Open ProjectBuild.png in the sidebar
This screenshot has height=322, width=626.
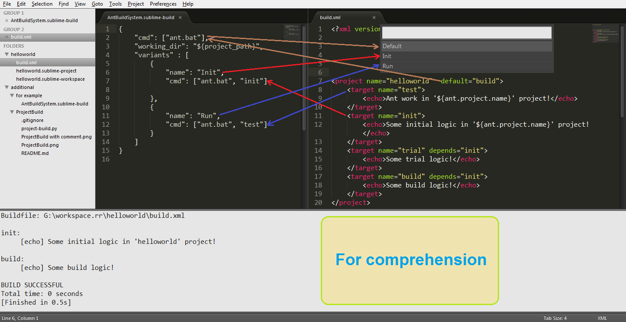point(40,145)
